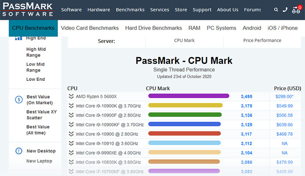Expand the Intel Core i9-10900 @ 2.80GHz row
Image resolution: width=305 pixels, height=176 pixels.
71,134
